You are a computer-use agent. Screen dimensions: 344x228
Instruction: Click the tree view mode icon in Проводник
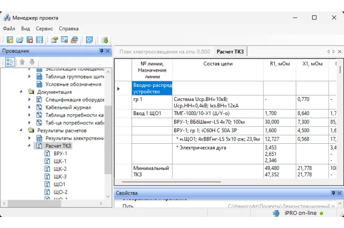[10, 62]
